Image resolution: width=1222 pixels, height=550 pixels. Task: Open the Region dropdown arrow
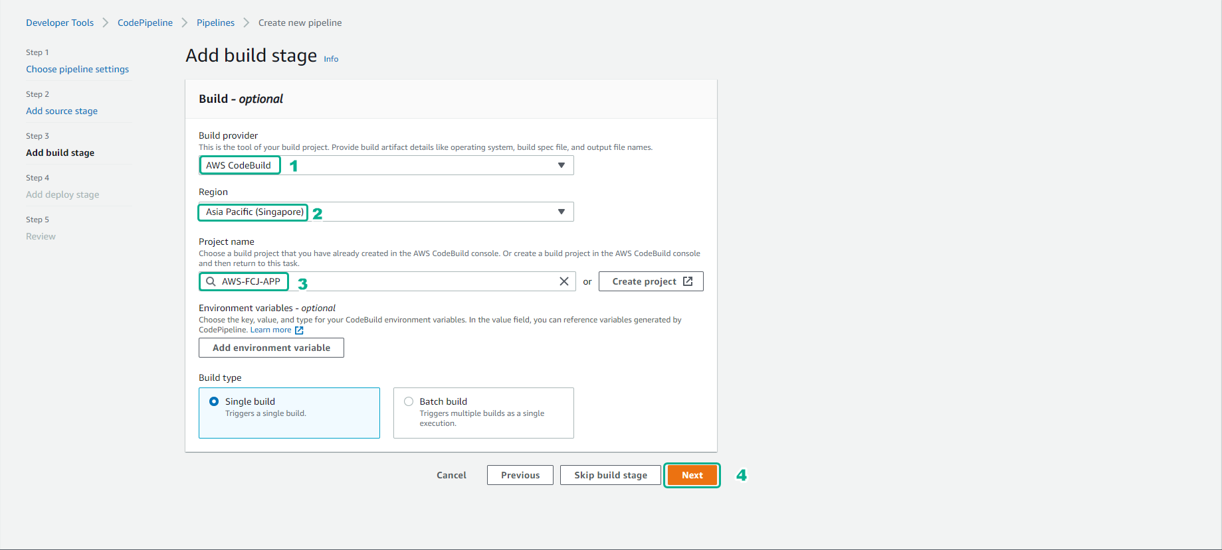(x=561, y=212)
